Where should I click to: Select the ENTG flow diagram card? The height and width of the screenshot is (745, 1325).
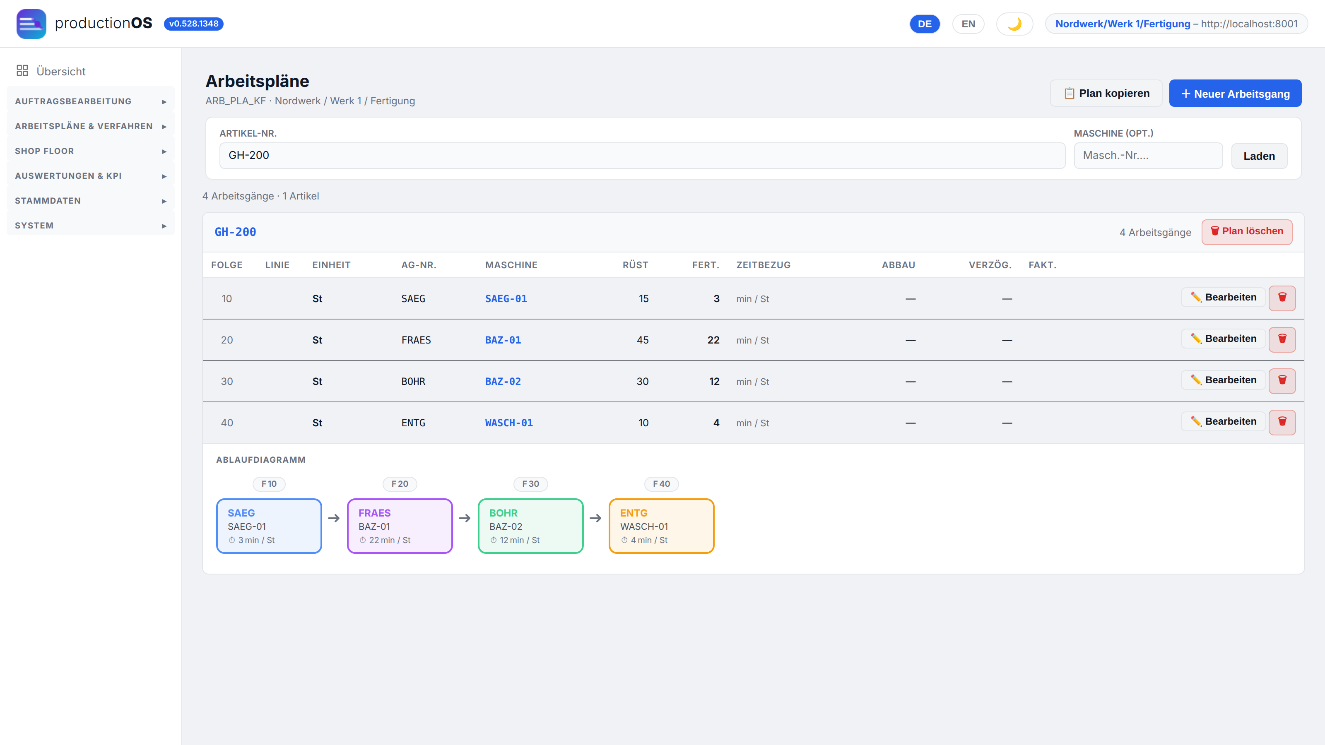661,526
